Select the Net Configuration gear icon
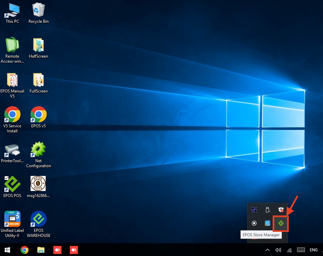Viewport: 323px width, 256px height. (x=39, y=155)
